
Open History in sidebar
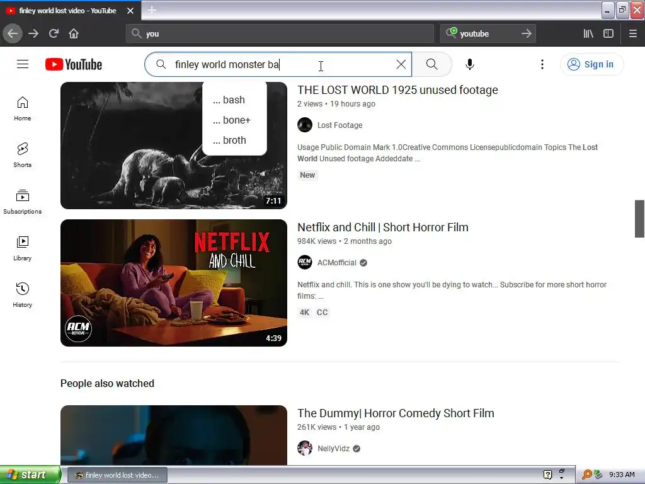22,295
